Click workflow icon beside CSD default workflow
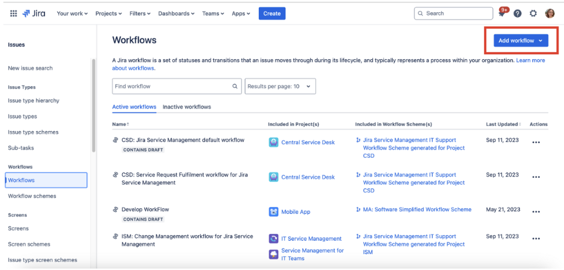 (115, 140)
